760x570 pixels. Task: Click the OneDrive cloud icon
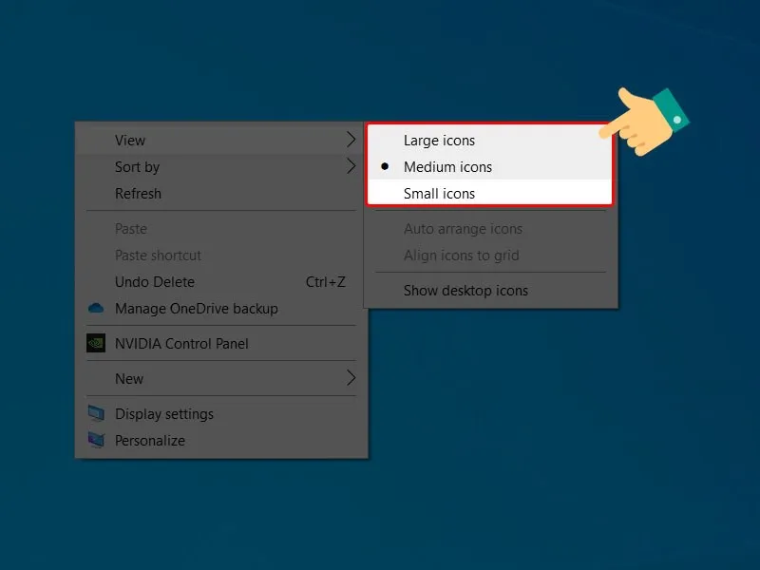coord(95,309)
